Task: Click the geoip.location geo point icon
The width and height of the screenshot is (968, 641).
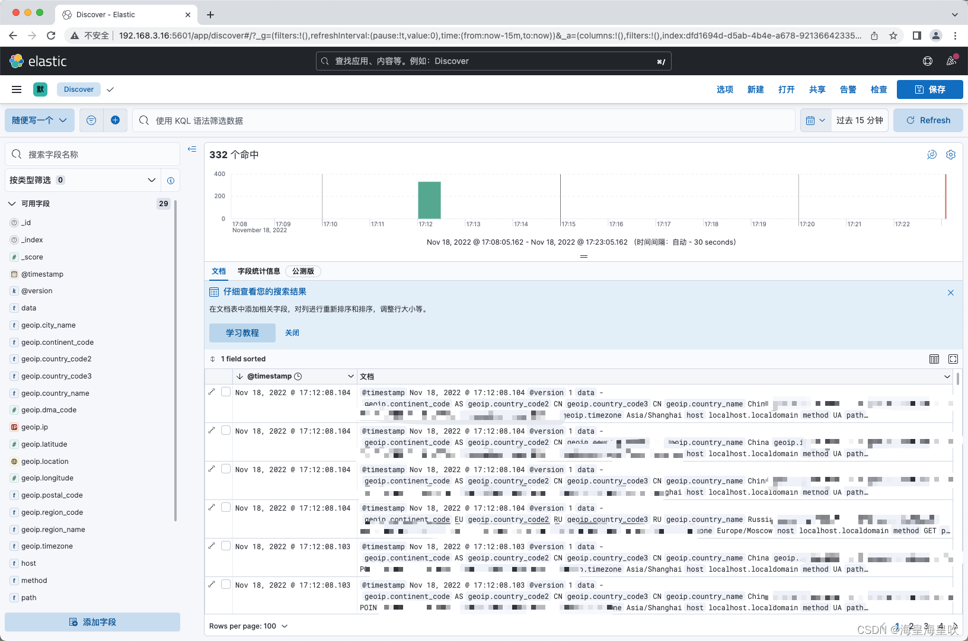Action: coord(14,461)
